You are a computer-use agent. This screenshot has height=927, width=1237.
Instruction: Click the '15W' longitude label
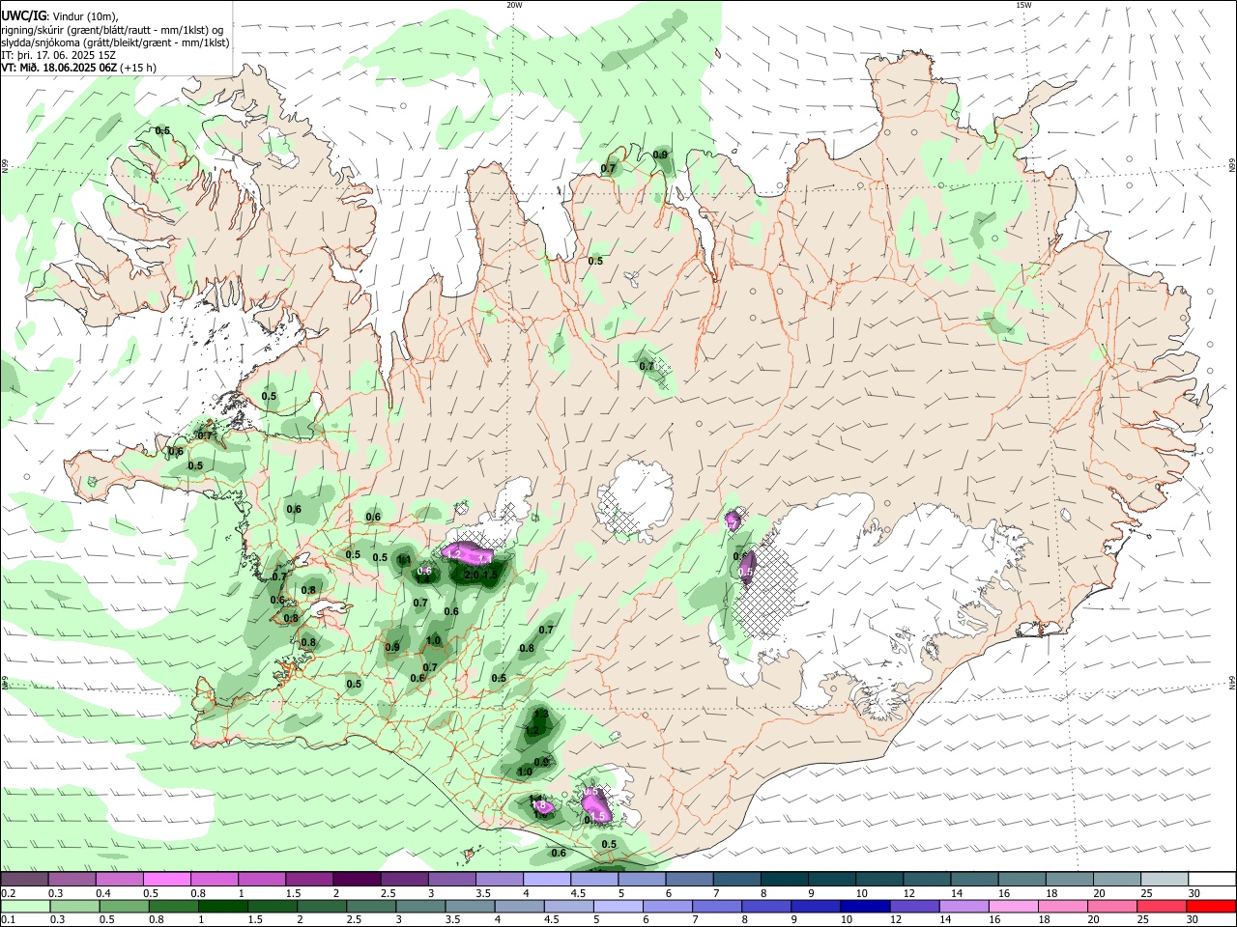[x=1022, y=5]
